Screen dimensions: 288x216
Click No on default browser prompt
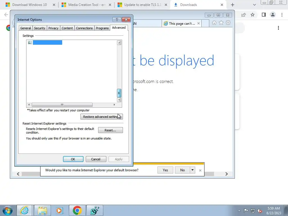[182, 170]
